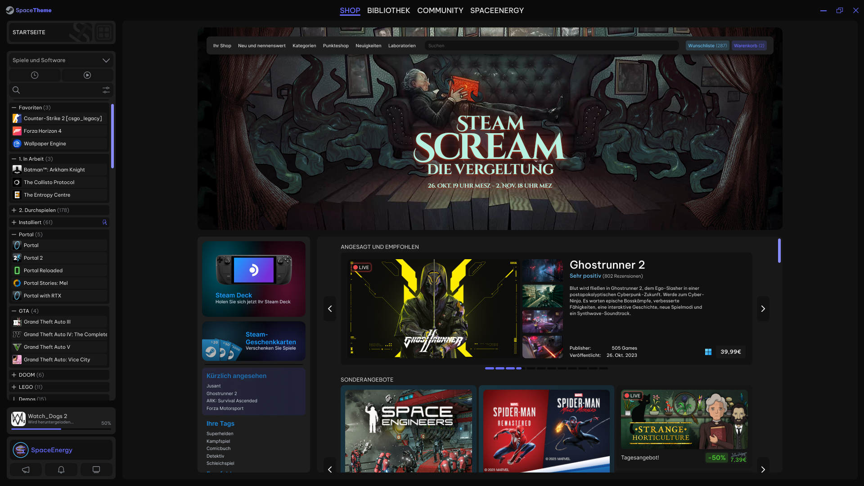Select the fourth carousel indicator dot

tap(521, 368)
